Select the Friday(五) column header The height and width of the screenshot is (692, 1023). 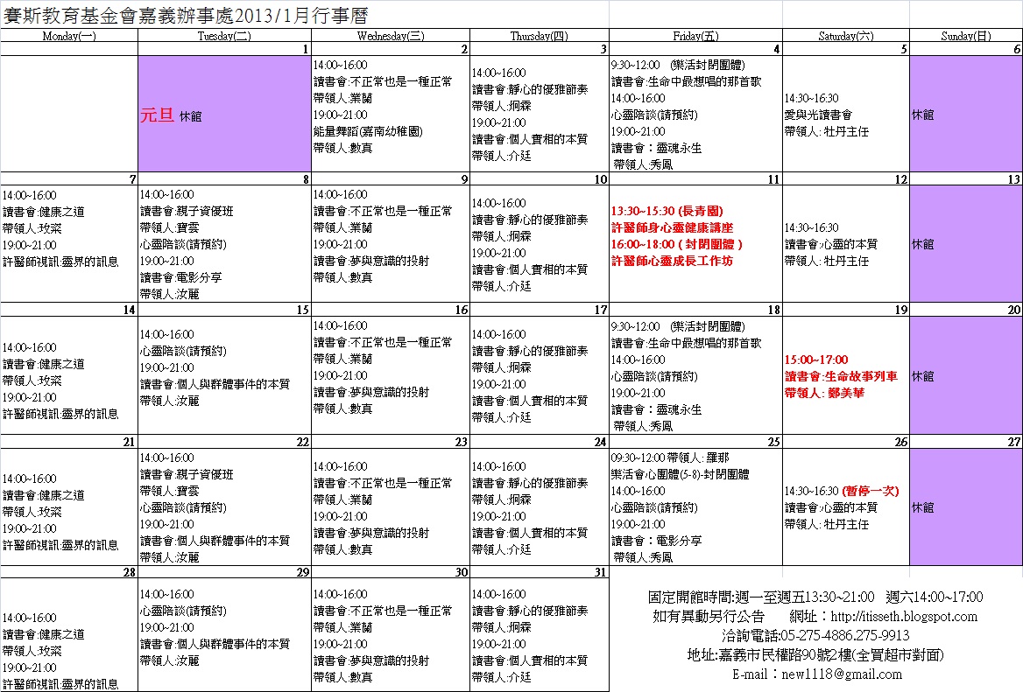coord(695,36)
